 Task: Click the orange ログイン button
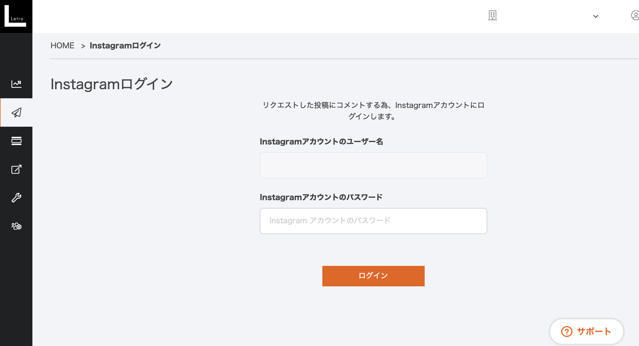(373, 275)
